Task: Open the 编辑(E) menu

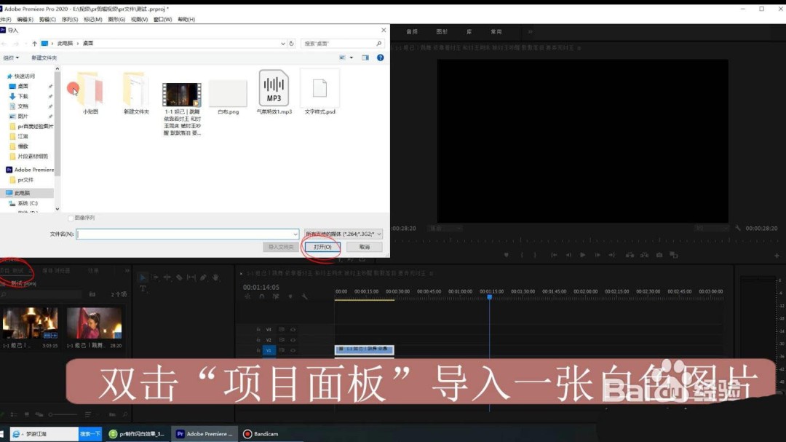Action: [25, 20]
